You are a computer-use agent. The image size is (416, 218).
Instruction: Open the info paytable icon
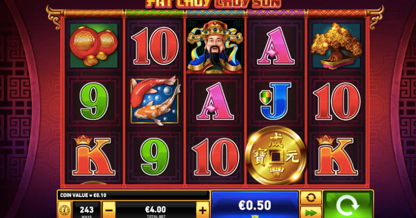(x=64, y=210)
